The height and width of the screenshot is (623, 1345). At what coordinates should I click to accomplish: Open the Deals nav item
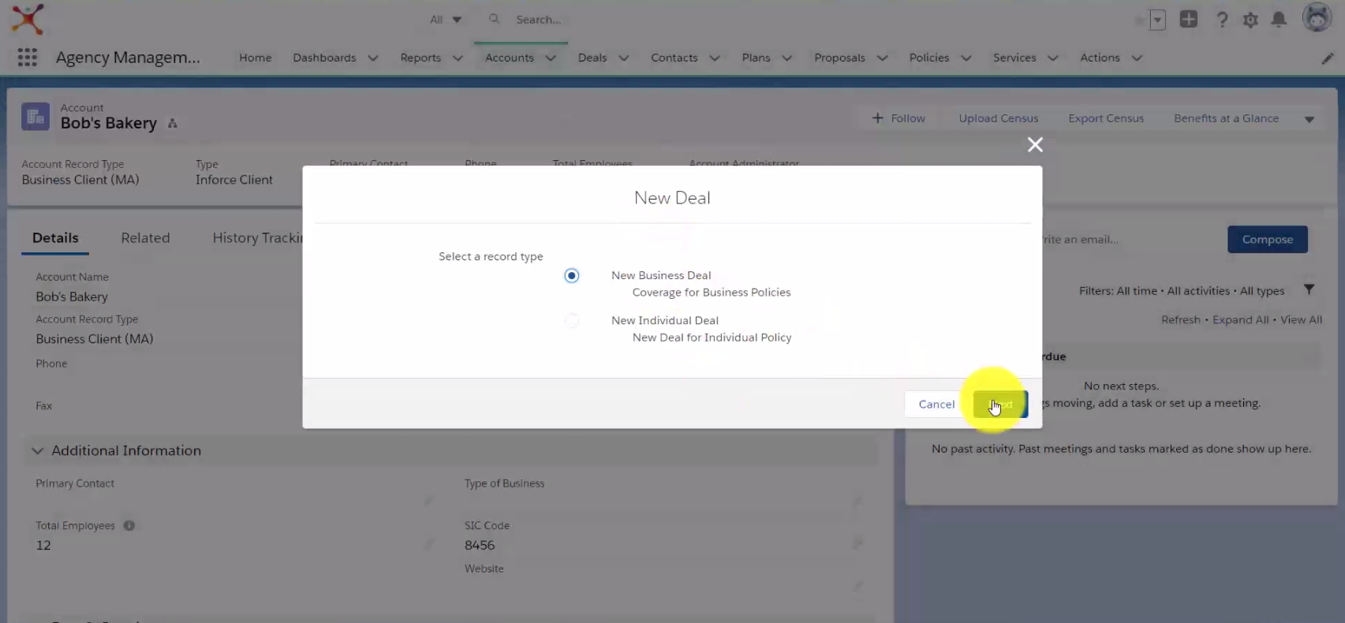(592, 58)
